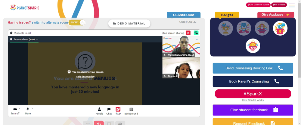Expand the camera options chevron
The height and width of the screenshot is (125, 301).
20,108
